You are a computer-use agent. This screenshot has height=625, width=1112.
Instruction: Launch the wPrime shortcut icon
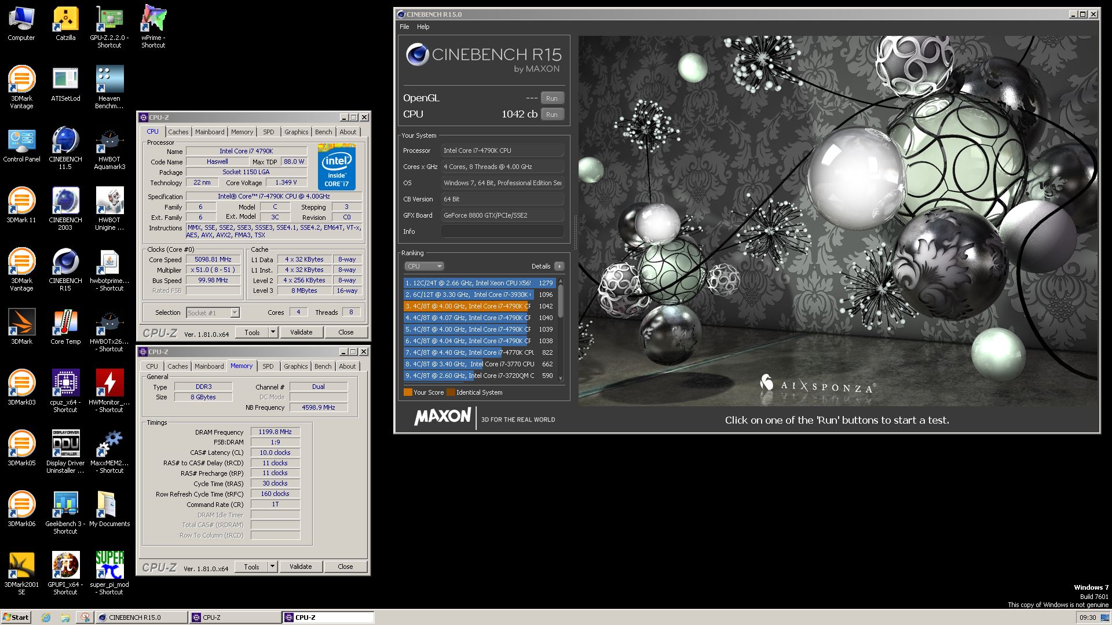pos(153,27)
